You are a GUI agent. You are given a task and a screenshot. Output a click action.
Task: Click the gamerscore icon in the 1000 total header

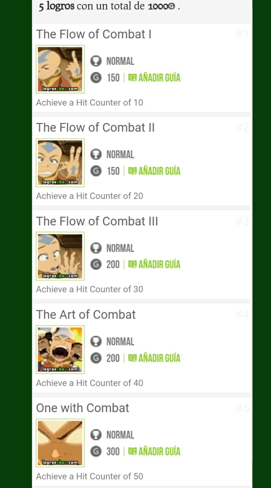click(171, 7)
